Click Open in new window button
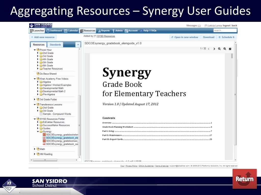This screenshot has width=261, height=195. tap(185, 37)
